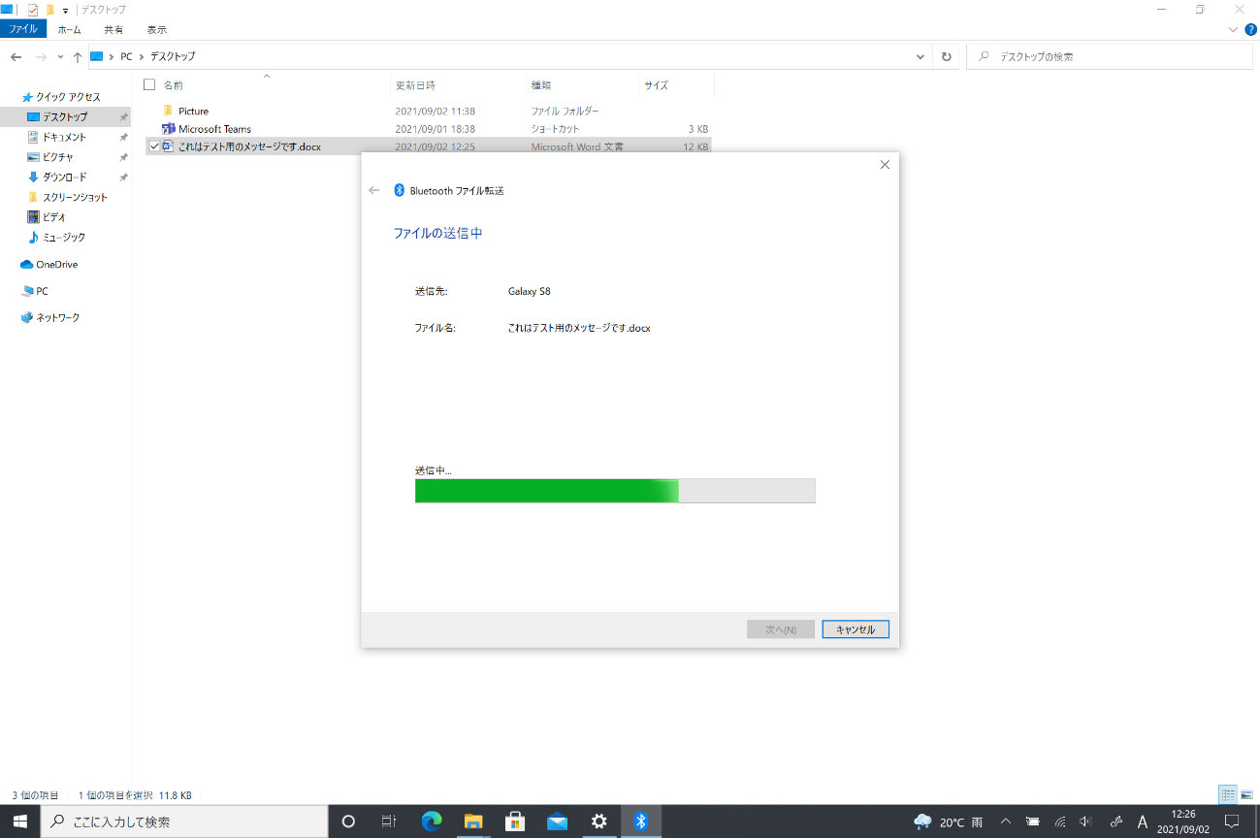Click Explorer's back navigation arrow

(x=16, y=57)
